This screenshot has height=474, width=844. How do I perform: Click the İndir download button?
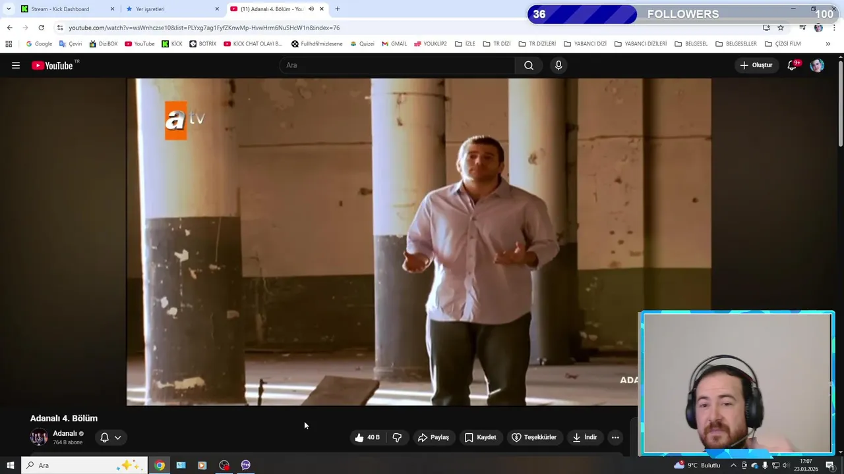(x=585, y=437)
